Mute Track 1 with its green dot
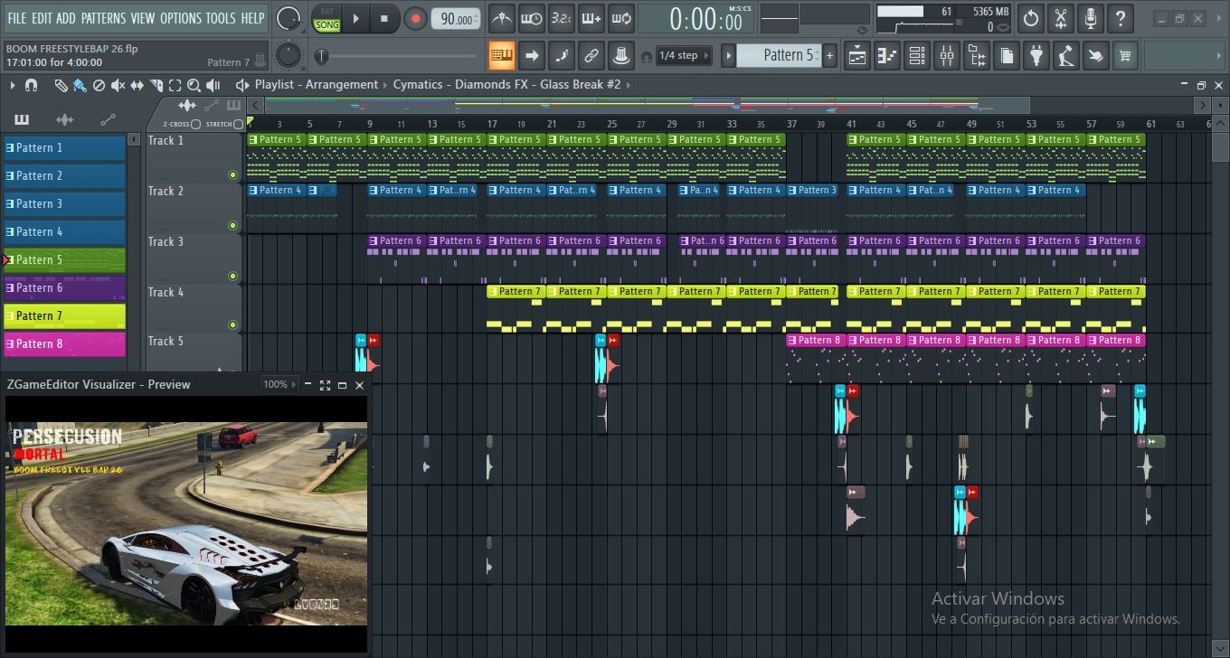The height and width of the screenshot is (658, 1230). [232, 175]
